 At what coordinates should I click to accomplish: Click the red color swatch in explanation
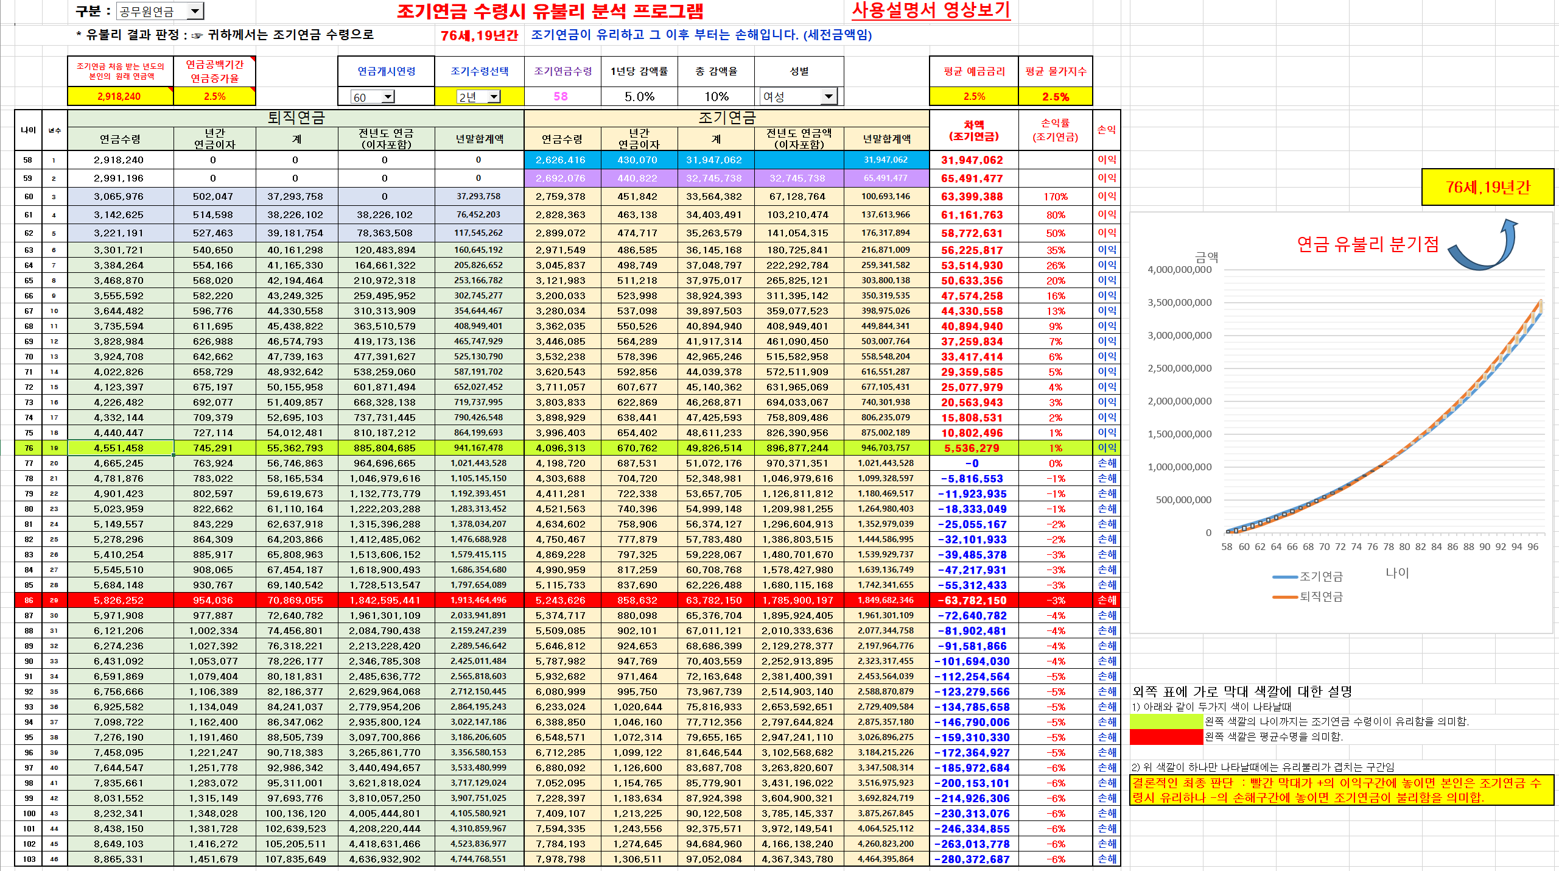click(1166, 736)
